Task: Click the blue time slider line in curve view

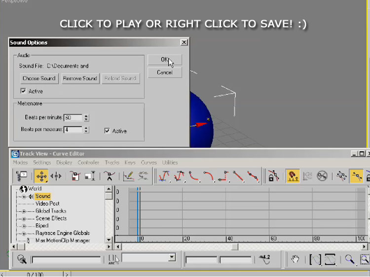Action: click(x=139, y=212)
